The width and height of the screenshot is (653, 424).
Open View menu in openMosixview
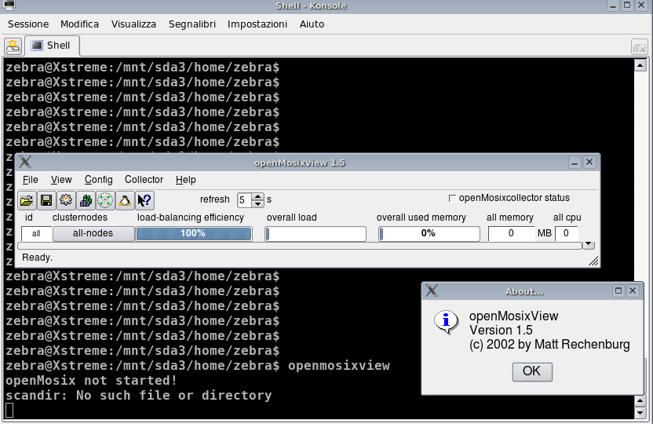61,180
